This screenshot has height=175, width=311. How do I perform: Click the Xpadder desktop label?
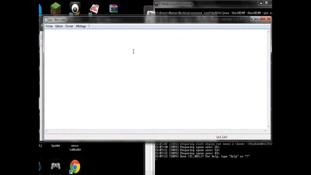tap(55, 146)
